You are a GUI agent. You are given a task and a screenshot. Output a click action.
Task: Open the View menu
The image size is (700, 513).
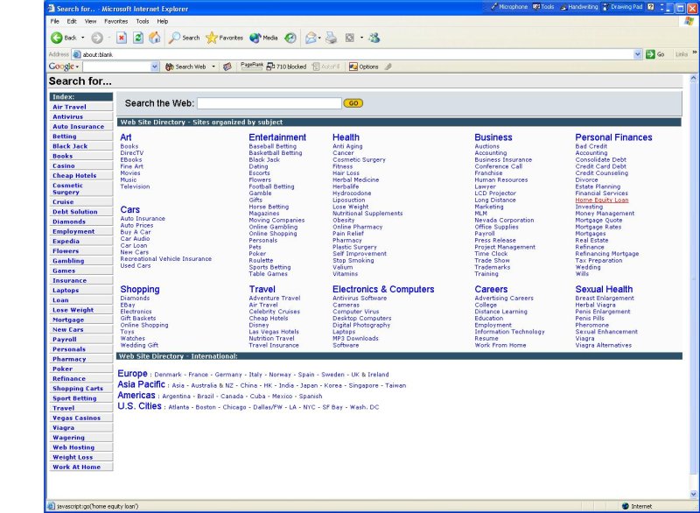[90, 21]
